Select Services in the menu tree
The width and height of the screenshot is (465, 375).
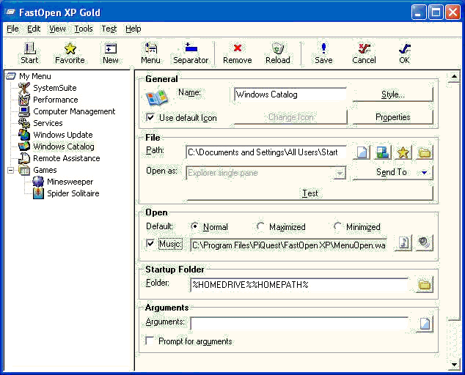tap(48, 123)
